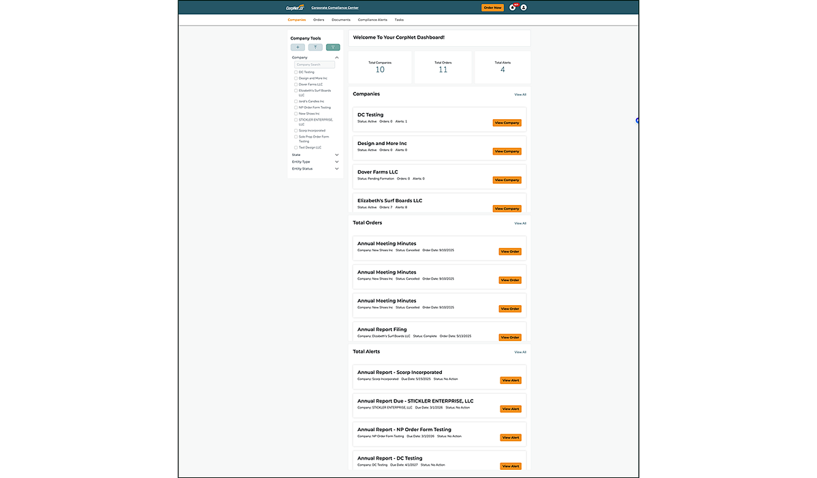Tick the Dover Farms LLC checkbox
The image size is (817, 478).
tap(295, 84)
